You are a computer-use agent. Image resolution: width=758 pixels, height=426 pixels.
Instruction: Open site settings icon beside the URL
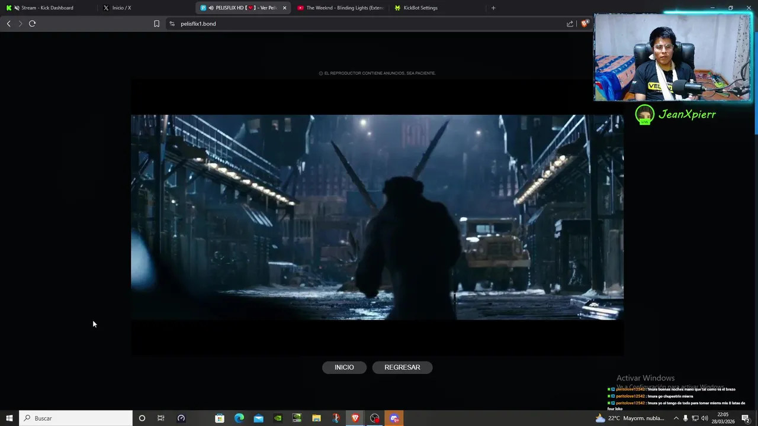172,24
